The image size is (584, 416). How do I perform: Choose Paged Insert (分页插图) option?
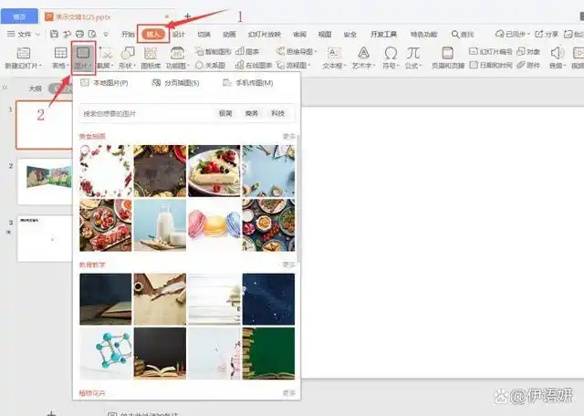click(x=176, y=83)
